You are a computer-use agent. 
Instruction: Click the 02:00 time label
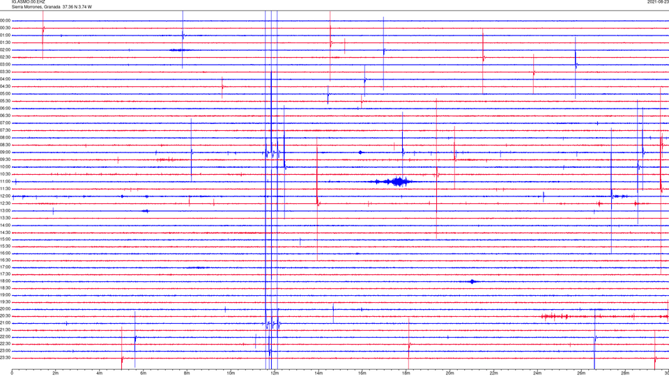(6, 50)
